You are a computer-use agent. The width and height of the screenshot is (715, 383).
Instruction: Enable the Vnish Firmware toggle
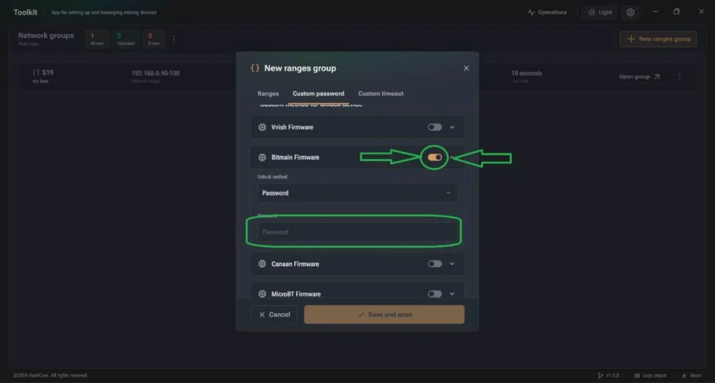point(434,127)
